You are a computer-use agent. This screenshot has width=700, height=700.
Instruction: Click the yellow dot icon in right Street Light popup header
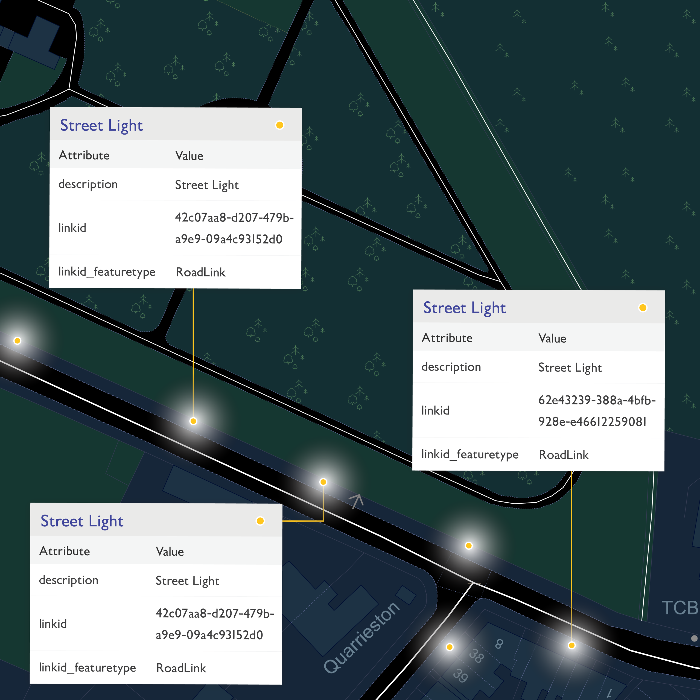(x=643, y=308)
